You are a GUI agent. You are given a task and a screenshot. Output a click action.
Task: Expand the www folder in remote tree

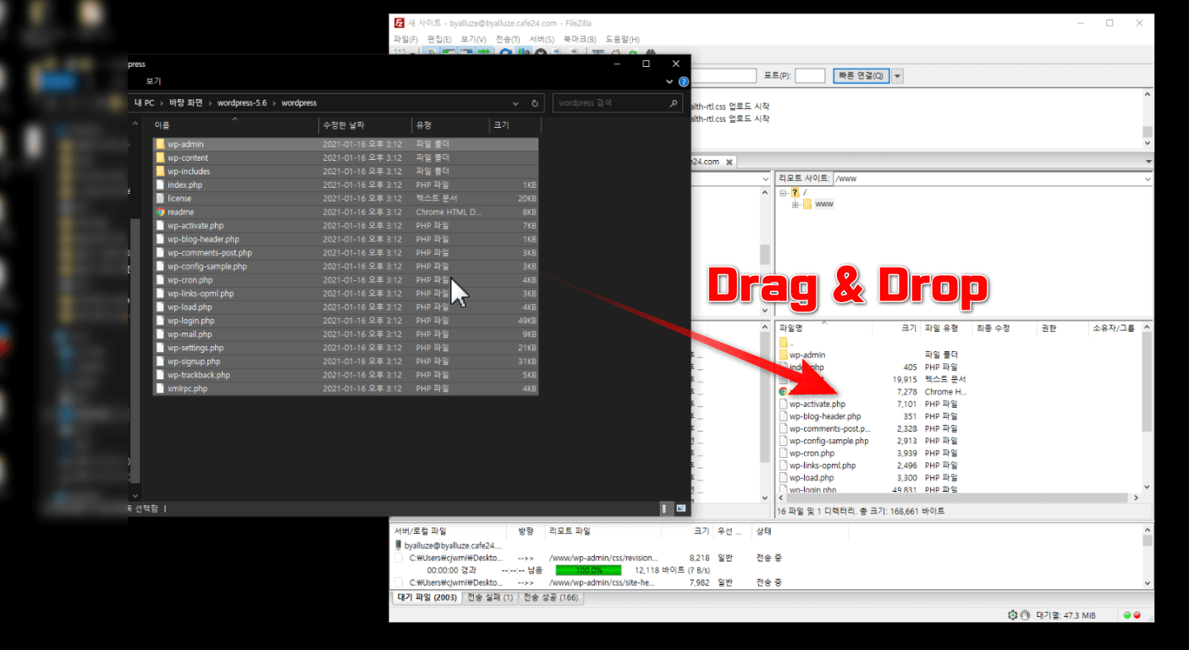click(795, 205)
